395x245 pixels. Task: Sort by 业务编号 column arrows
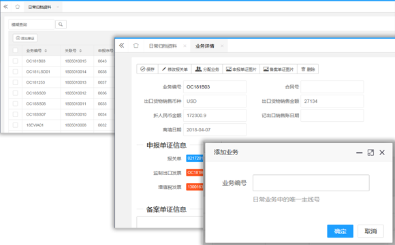point(46,50)
